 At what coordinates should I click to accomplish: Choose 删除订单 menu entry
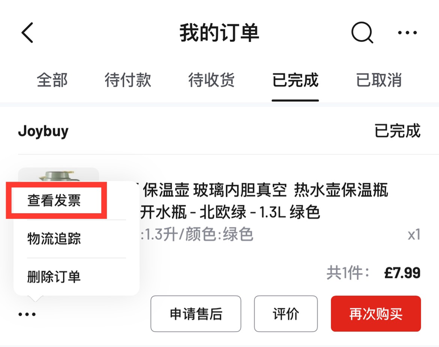coord(54,277)
